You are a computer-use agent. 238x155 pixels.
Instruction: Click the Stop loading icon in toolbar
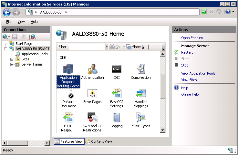tap(212, 12)
